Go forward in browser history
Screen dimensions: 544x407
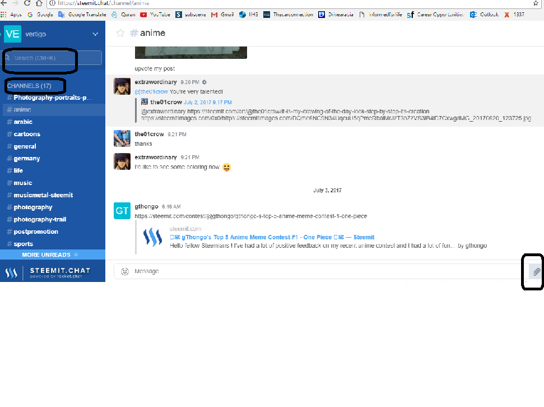point(15,3)
